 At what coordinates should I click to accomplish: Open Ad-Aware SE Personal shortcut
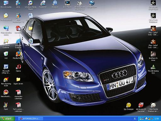[141, 107]
